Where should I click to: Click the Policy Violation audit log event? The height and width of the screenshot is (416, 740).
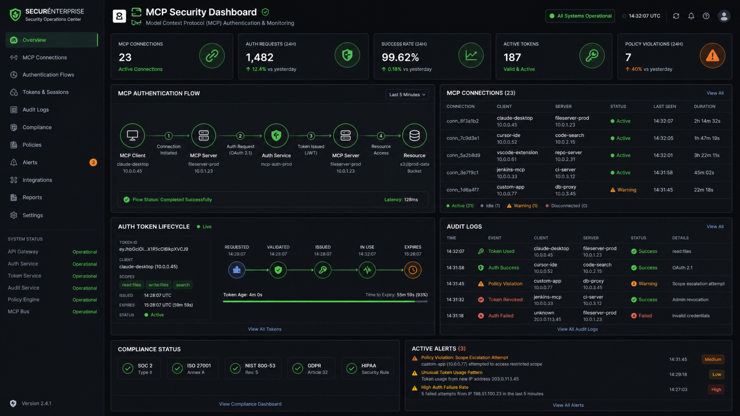[x=505, y=284]
